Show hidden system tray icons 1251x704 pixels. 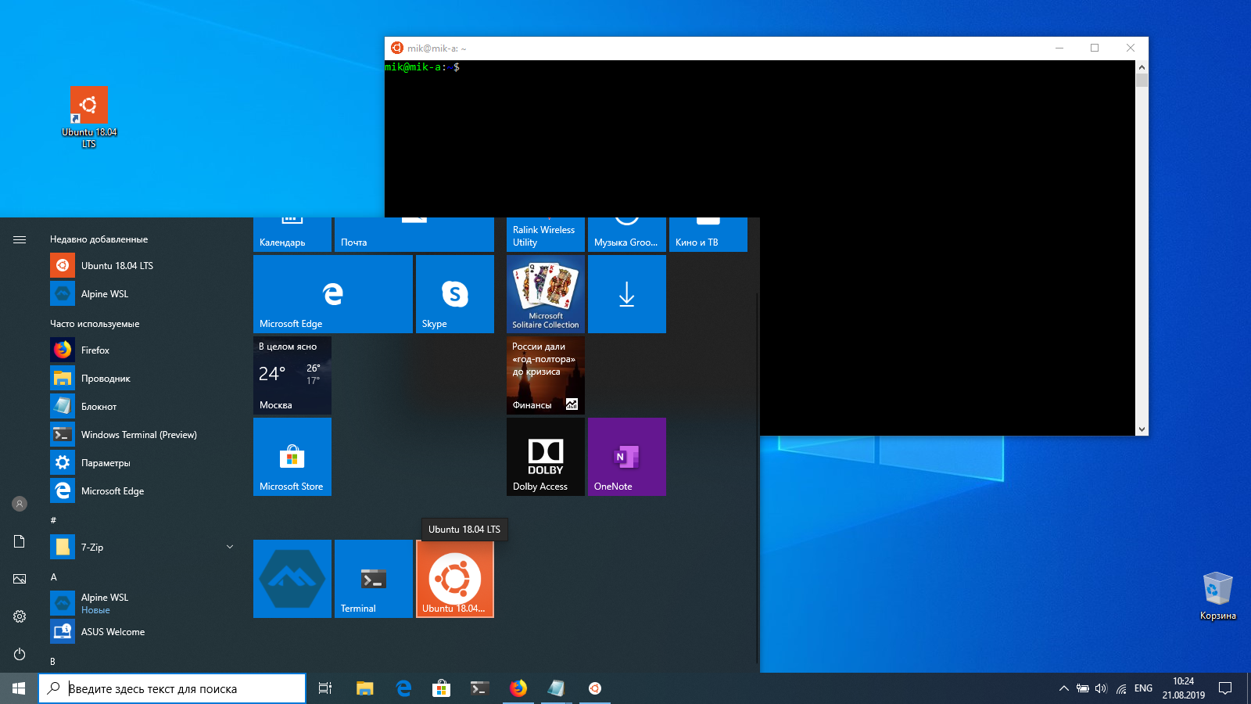click(x=1063, y=688)
